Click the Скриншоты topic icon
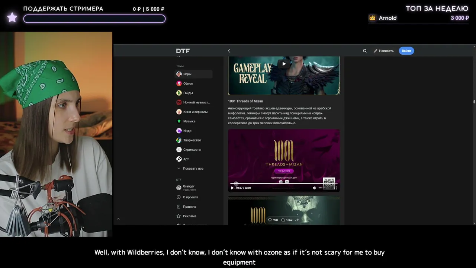Screen dimensions: 476x268 click(x=179, y=150)
